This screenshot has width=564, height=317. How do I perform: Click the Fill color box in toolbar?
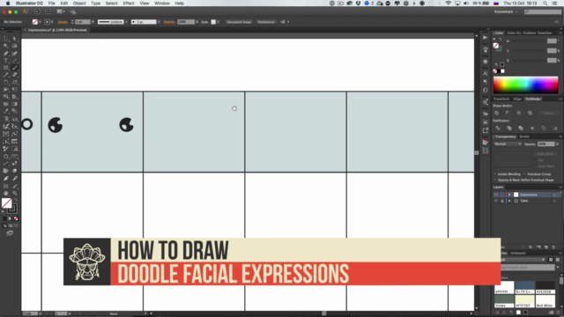pyautogui.click(x=6, y=203)
